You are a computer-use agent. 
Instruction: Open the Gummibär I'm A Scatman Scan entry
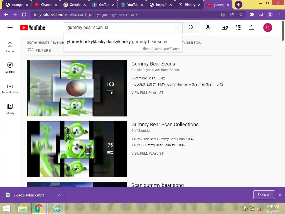177,84
